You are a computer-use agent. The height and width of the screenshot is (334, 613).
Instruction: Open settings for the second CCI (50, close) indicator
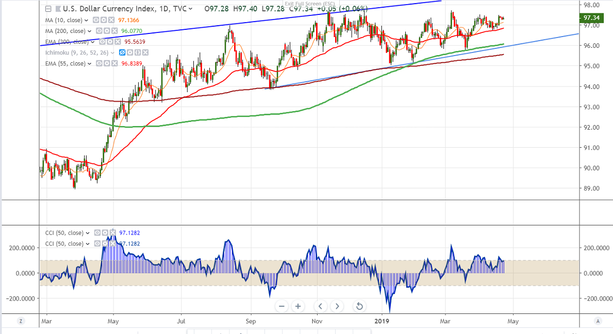pyautogui.click(x=105, y=244)
